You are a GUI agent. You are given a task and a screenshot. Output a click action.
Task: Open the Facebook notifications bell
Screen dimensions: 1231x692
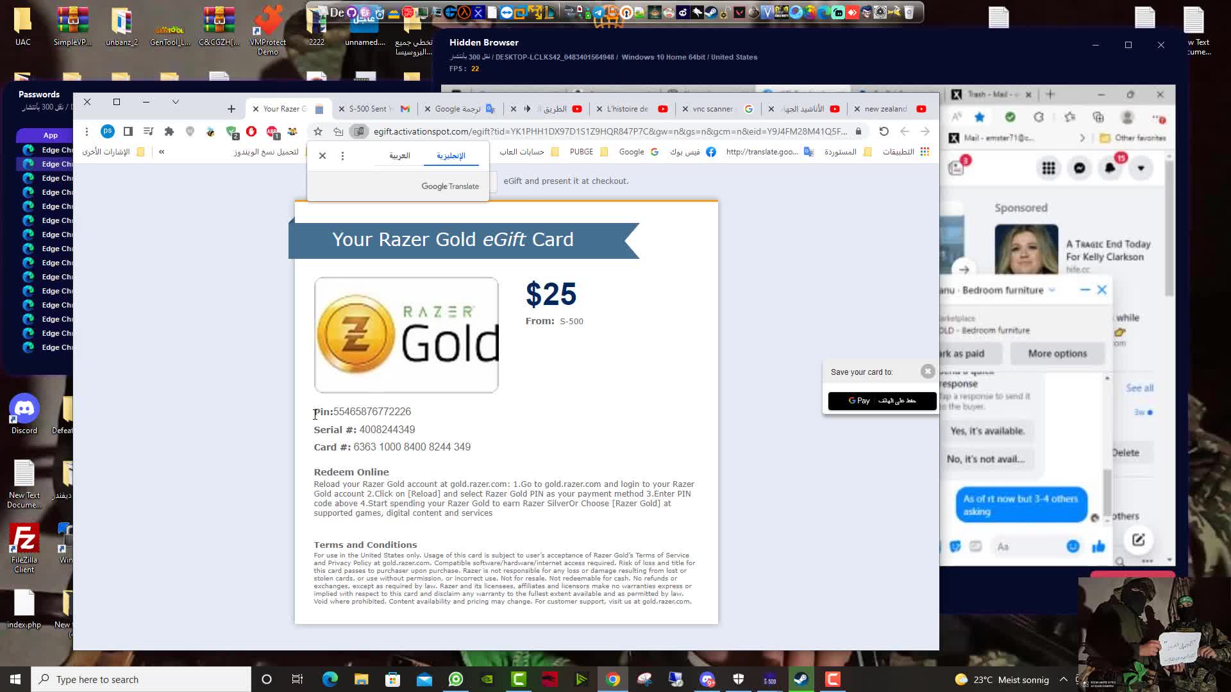1110,168
